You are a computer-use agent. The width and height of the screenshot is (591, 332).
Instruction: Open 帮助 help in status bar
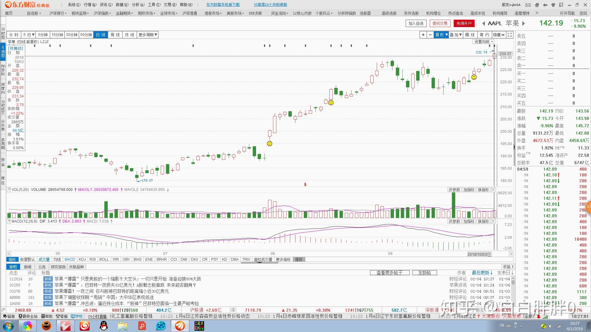47,316
